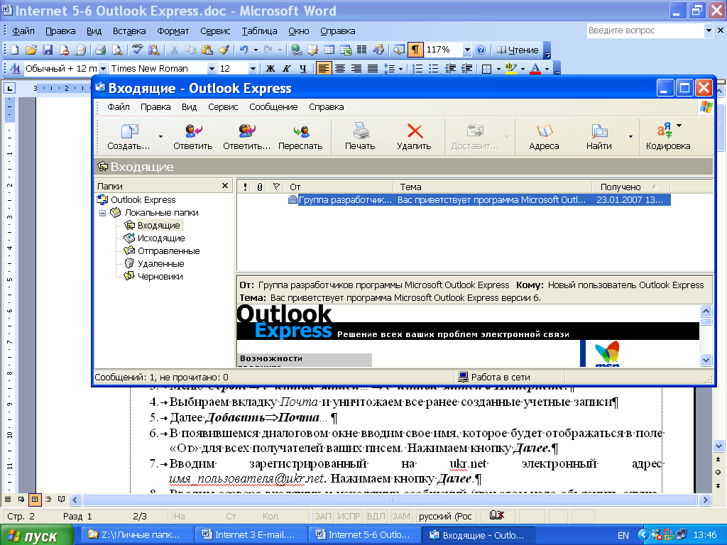Expand the Создать button dropdown arrow
The width and height of the screenshot is (727, 545).
(161, 137)
